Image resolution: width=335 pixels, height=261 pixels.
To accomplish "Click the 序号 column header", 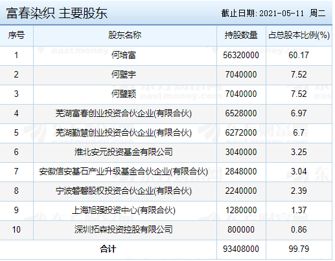I will tap(16, 35).
